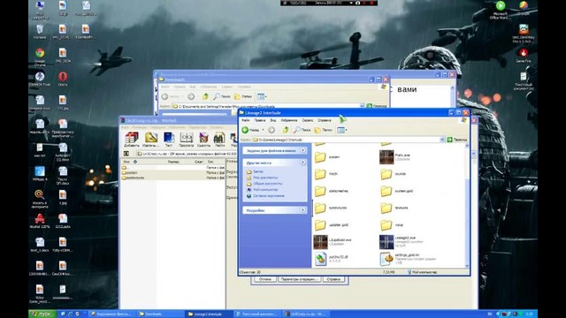Select Prelo.exe file
566x318 pixels.
[395, 157]
